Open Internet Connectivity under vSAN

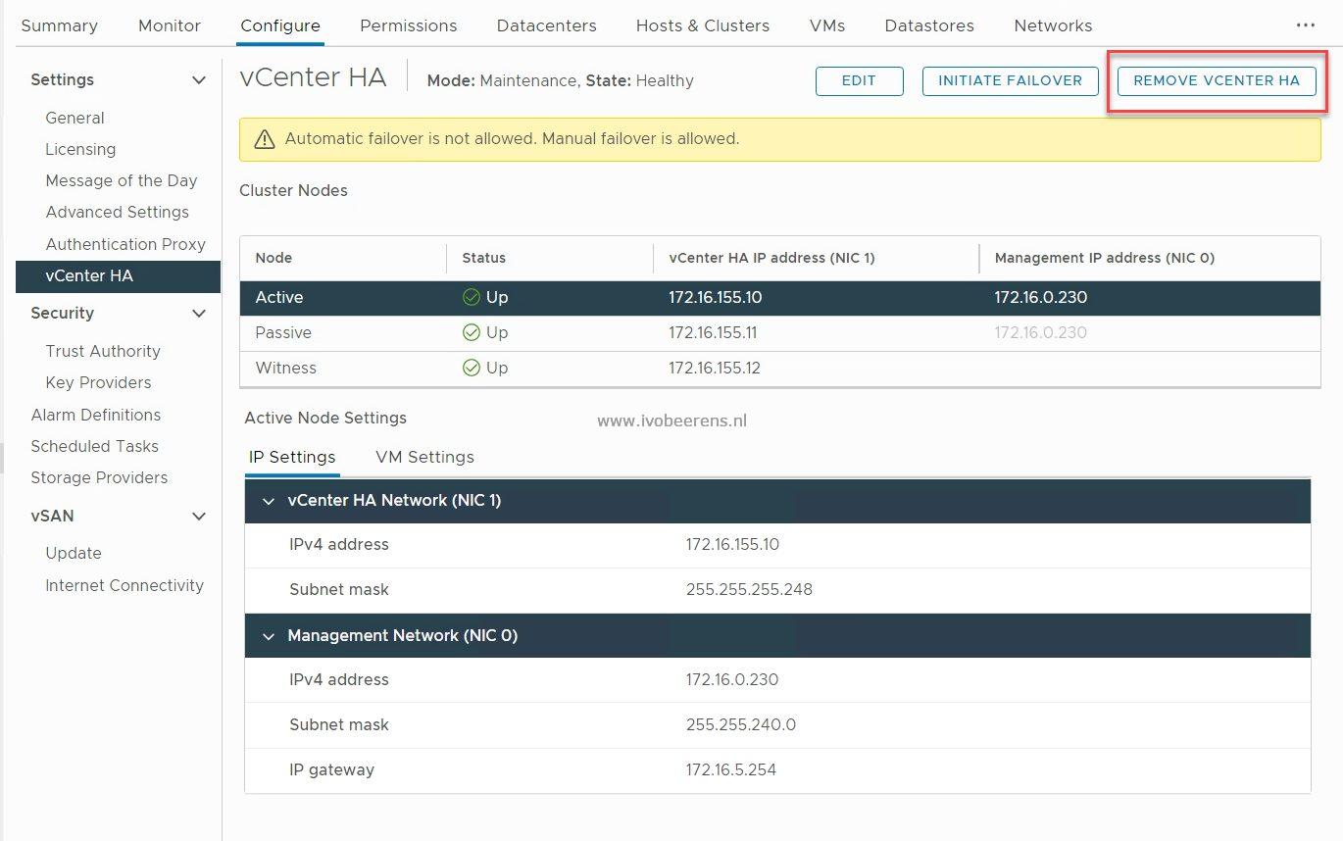pyautogui.click(x=124, y=585)
